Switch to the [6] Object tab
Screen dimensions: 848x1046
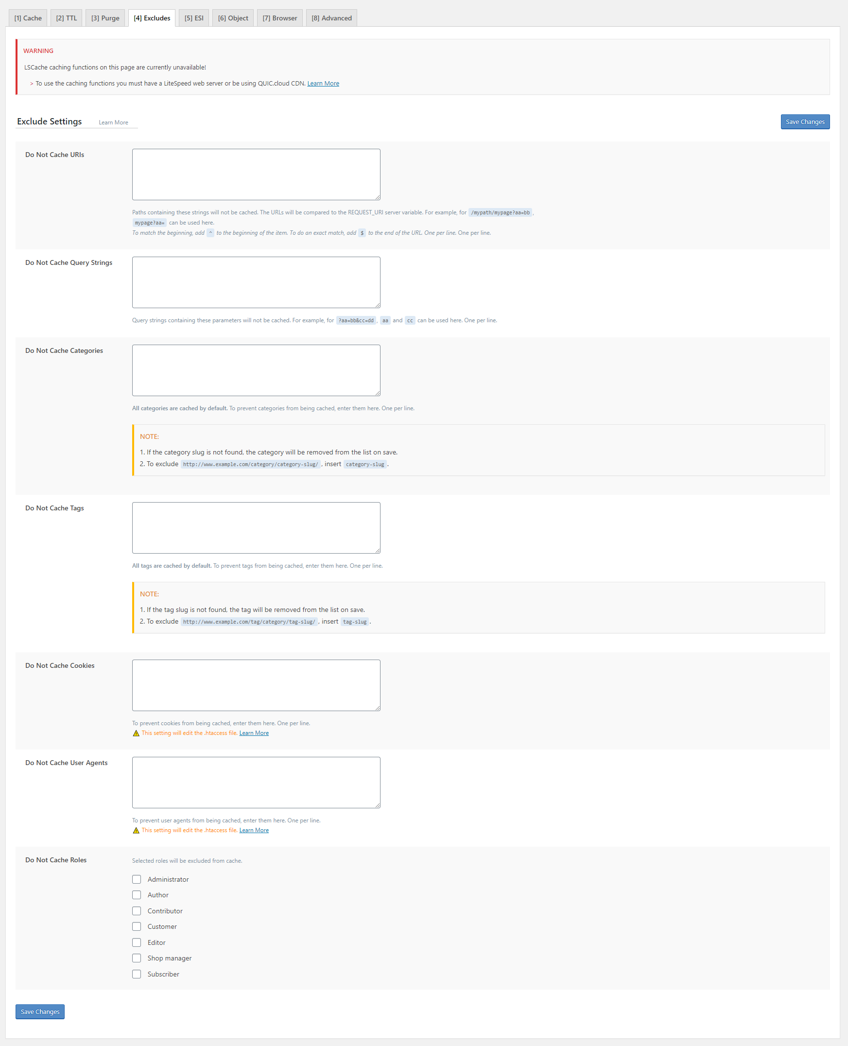pos(233,18)
